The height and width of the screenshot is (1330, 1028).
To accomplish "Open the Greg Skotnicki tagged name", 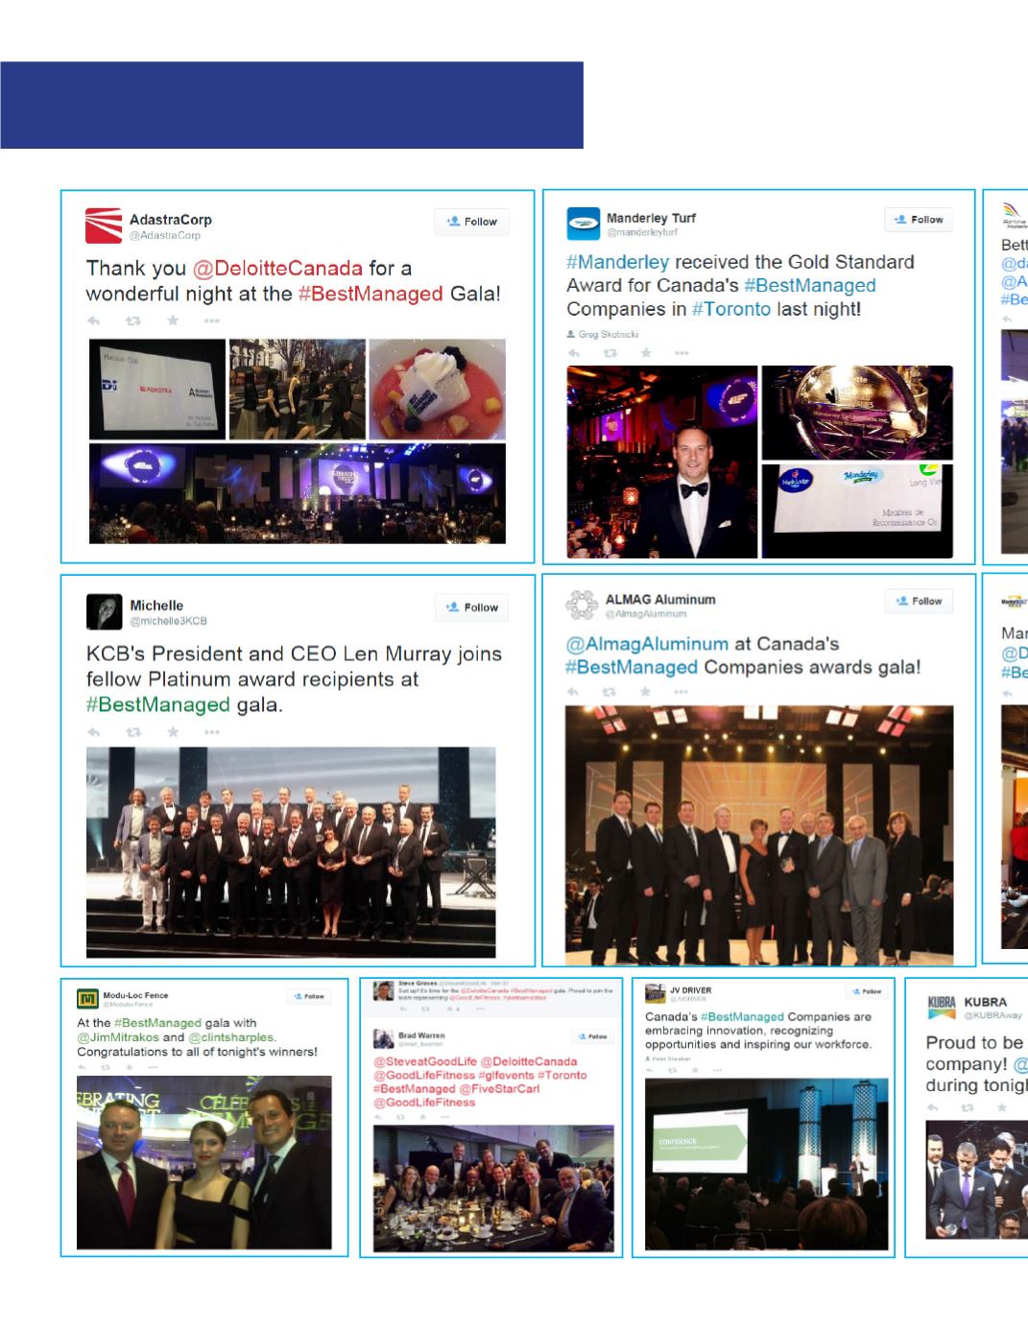I will click(x=608, y=335).
